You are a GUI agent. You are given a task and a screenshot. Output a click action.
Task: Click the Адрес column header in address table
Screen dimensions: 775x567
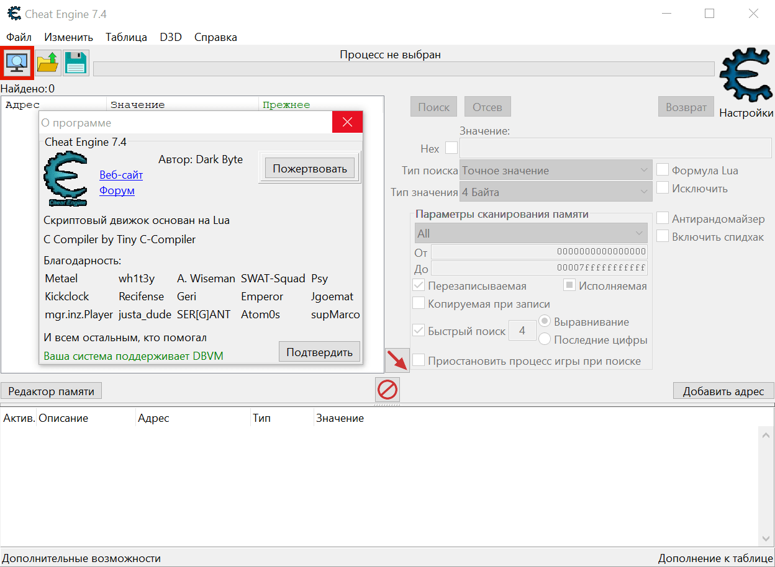(x=193, y=418)
